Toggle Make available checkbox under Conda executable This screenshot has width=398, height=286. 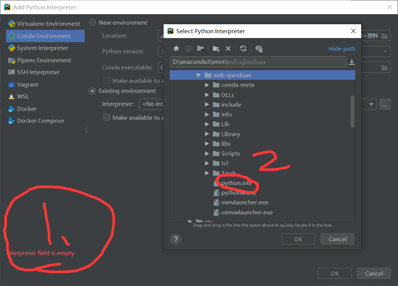coord(107,81)
